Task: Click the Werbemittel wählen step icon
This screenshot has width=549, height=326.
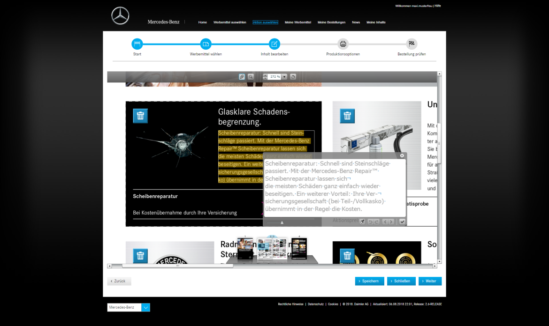Action: [x=206, y=44]
